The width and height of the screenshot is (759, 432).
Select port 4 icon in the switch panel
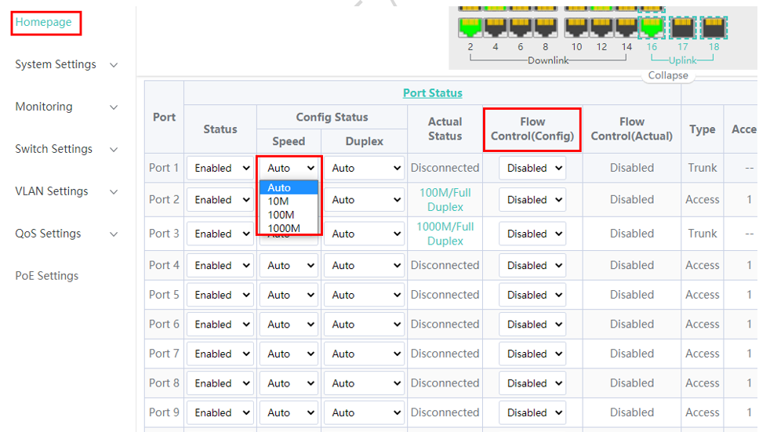pyautogui.click(x=496, y=27)
